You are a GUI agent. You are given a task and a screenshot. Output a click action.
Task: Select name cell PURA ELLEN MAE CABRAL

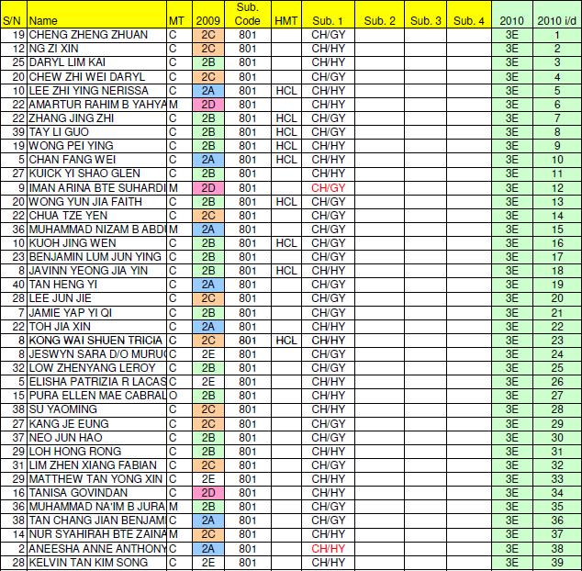(96, 396)
